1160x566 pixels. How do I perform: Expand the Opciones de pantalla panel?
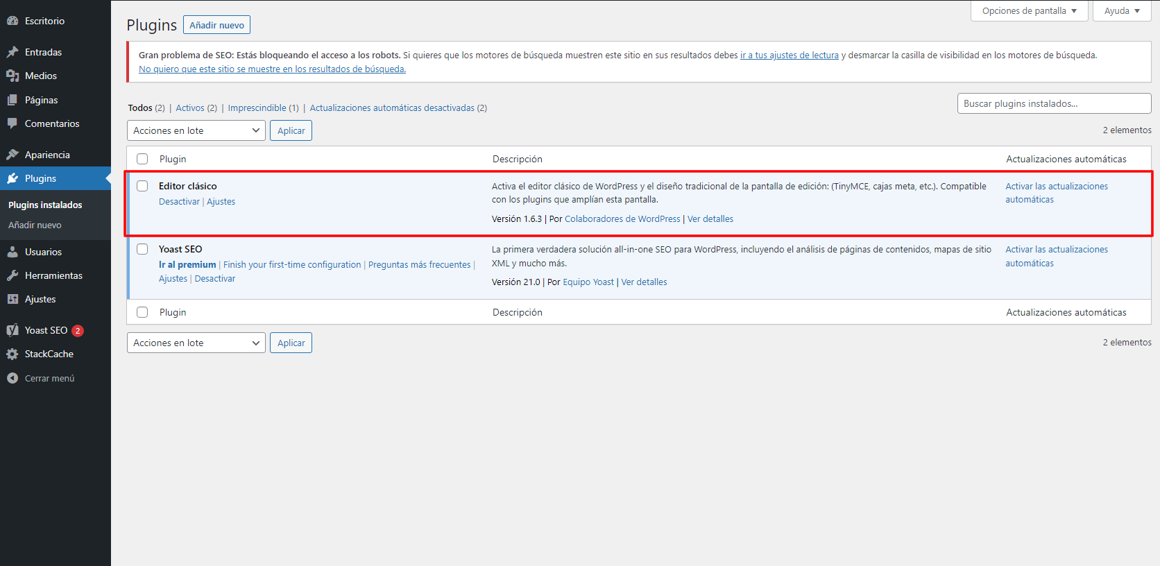point(1030,11)
